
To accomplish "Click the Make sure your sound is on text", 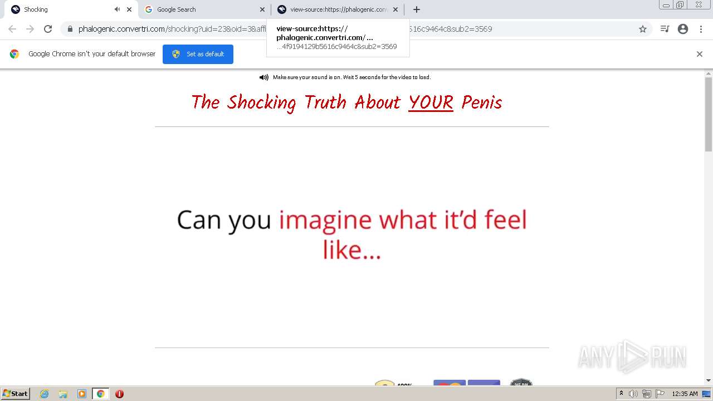I will (x=351, y=77).
